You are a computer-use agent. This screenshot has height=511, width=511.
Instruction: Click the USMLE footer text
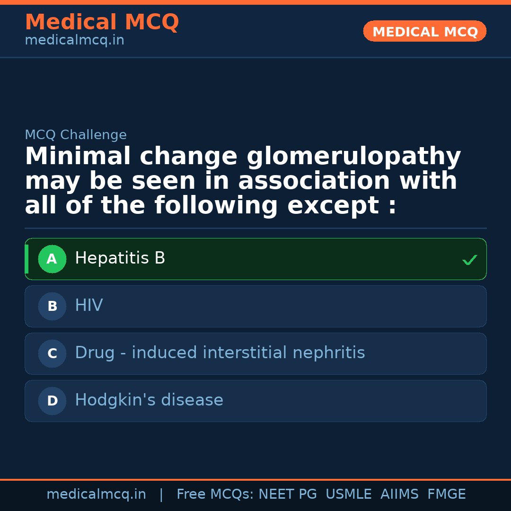point(348,494)
